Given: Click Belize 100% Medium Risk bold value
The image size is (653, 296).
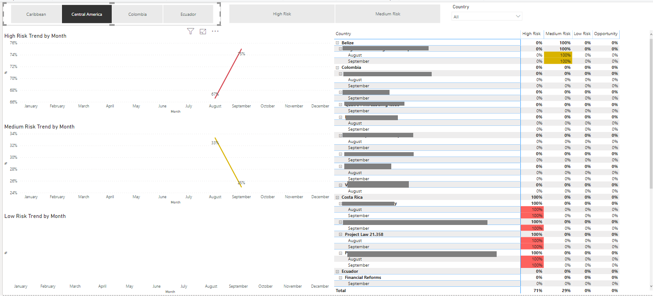Looking at the screenshot, I should pyautogui.click(x=565, y=43).
